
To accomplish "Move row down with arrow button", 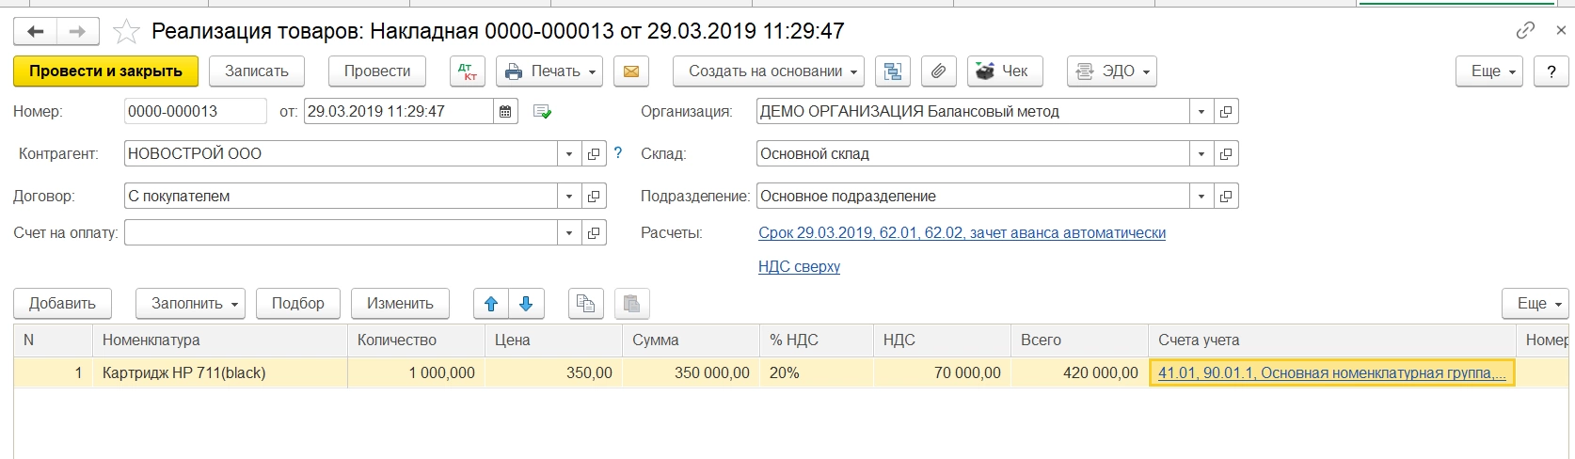I will pos(526,304).
